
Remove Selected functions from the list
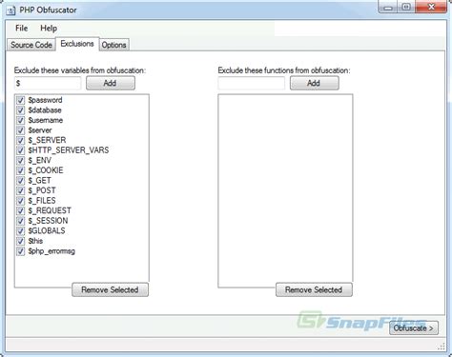coord(314,289)
